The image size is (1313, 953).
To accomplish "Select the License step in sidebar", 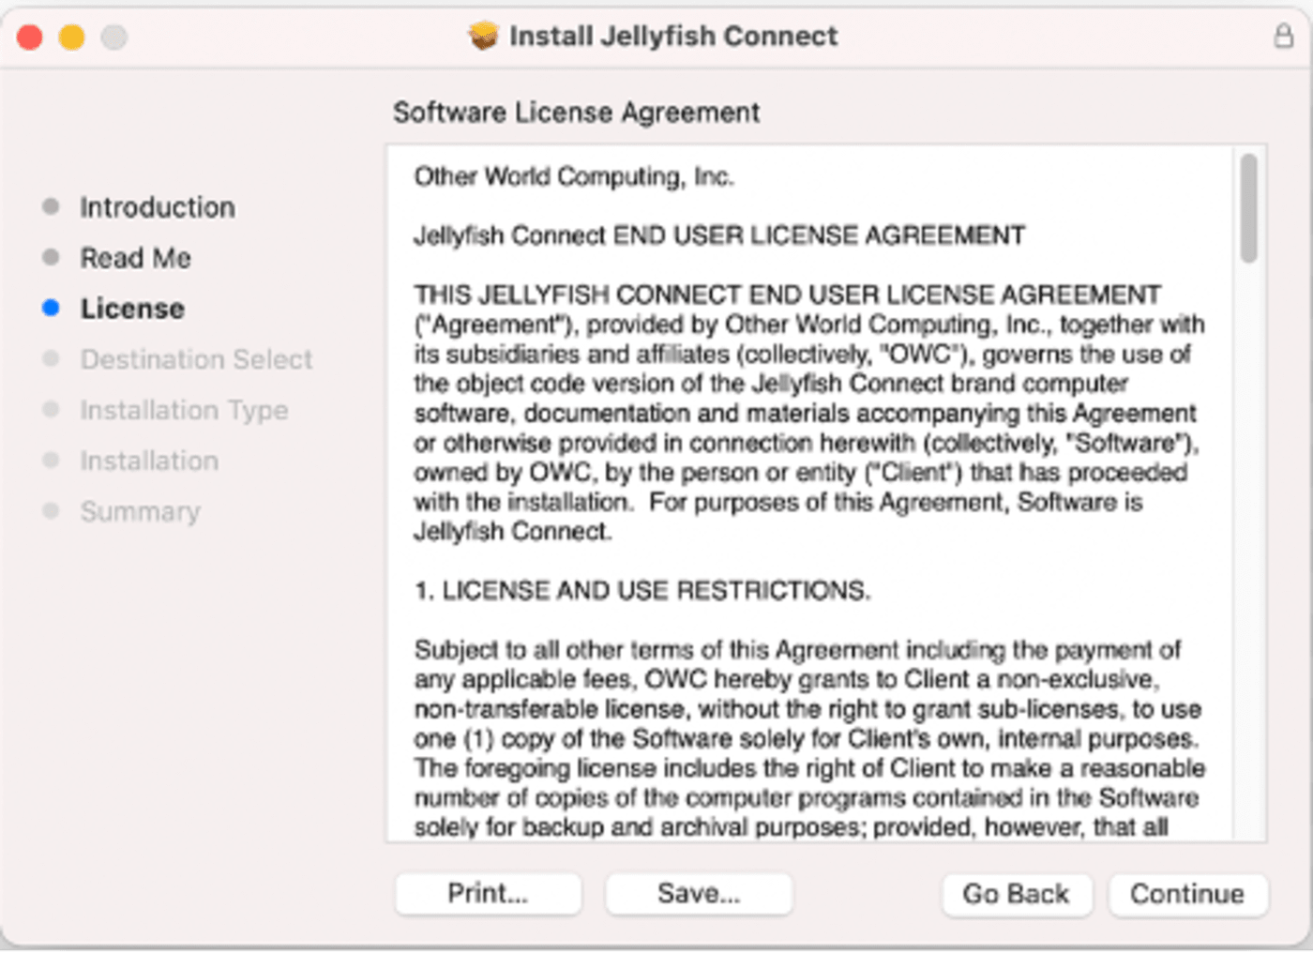I will [x=132, y=309].
